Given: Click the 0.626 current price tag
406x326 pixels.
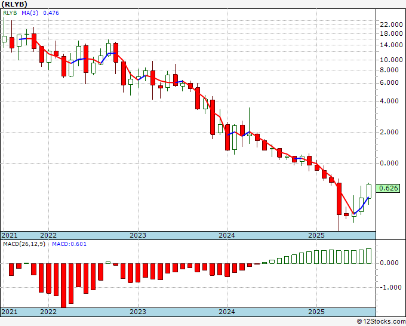Looking at the screenshot, I should click(x=388, y=188).
